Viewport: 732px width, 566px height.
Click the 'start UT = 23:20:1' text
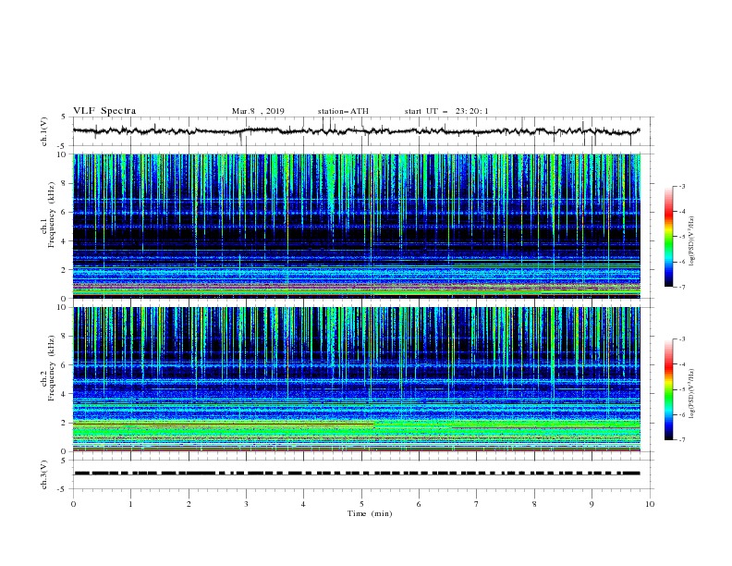446,111
